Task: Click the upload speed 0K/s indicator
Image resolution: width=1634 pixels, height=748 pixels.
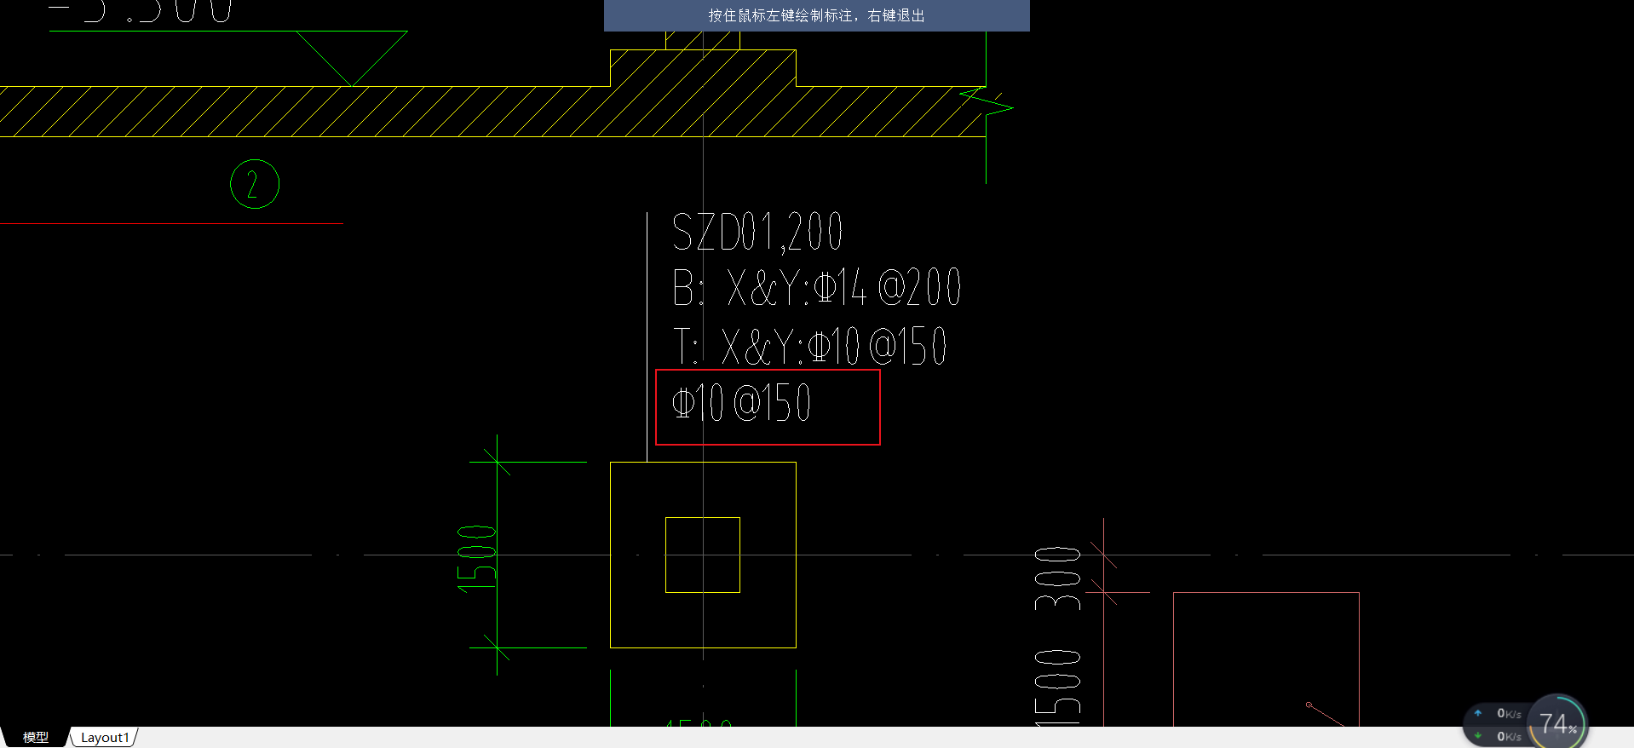Action: pos(1499,714)
